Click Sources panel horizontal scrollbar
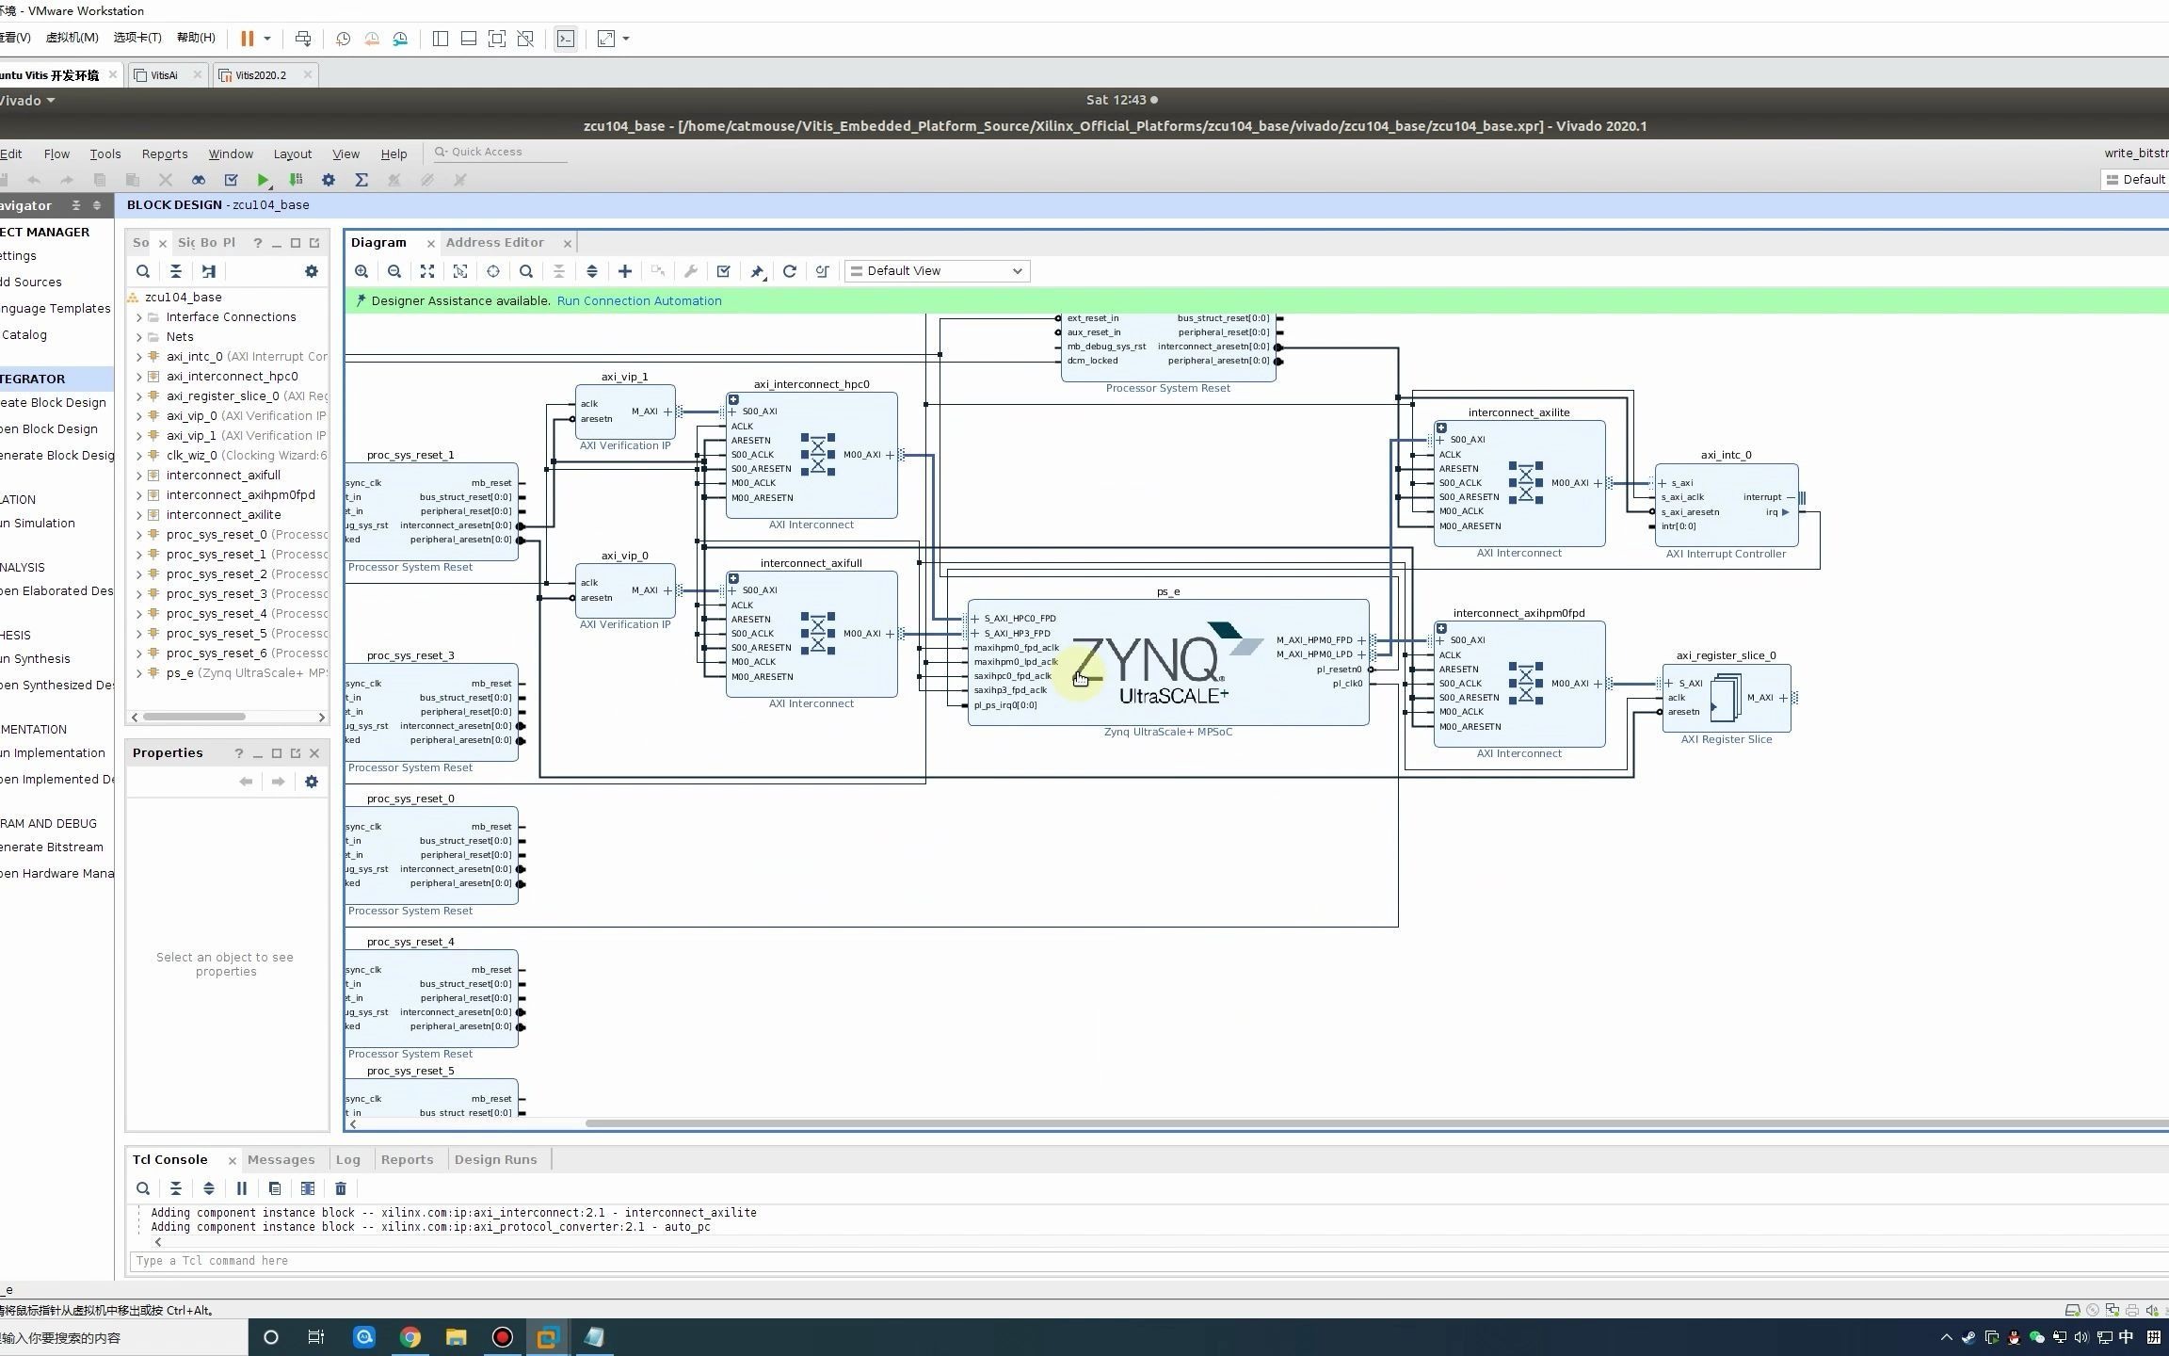This screenshot has height=1356, width=2169. tap(195, 718)
